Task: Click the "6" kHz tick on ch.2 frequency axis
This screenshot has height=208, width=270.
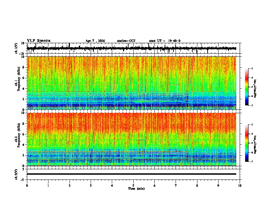Action: click(x=24, y=134)
